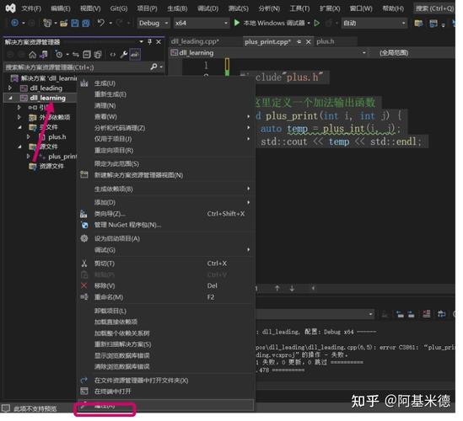Click the 搜索 (Ctrl+Q) search box
Viewport: 463px width, 421px height.
434,8
